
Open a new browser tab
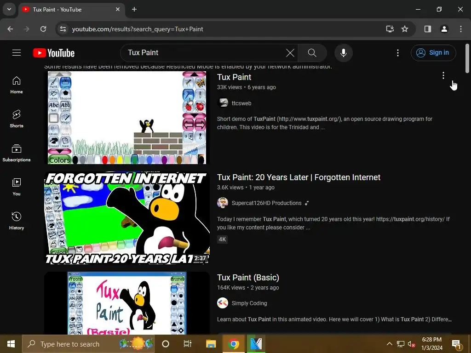[x=134, y=9]
